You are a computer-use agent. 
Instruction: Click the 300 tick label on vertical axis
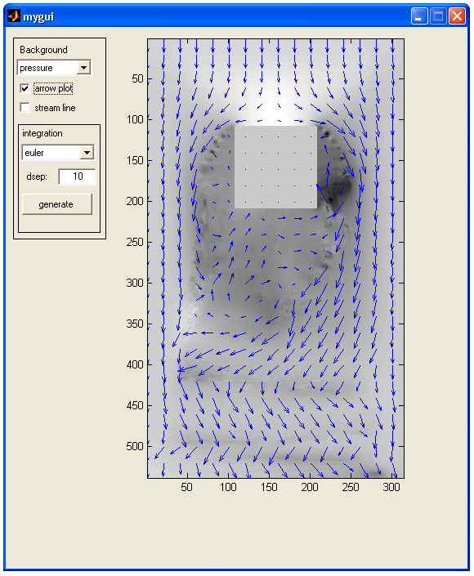click(135, 283)
